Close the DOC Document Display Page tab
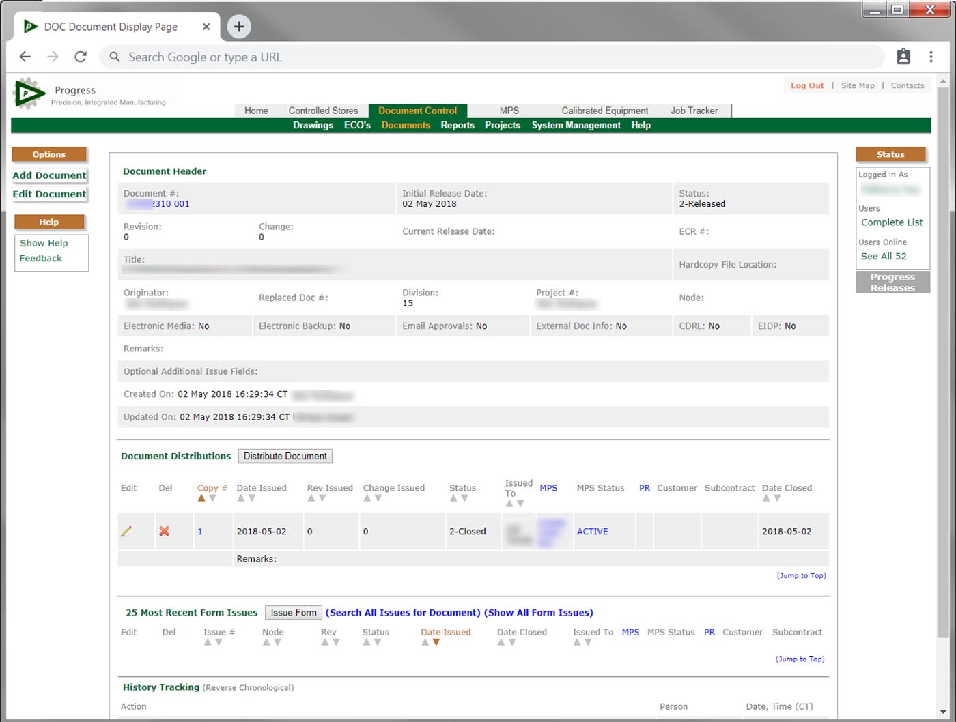The width and height of the screenshot is (956, 722). coord(206,27)
